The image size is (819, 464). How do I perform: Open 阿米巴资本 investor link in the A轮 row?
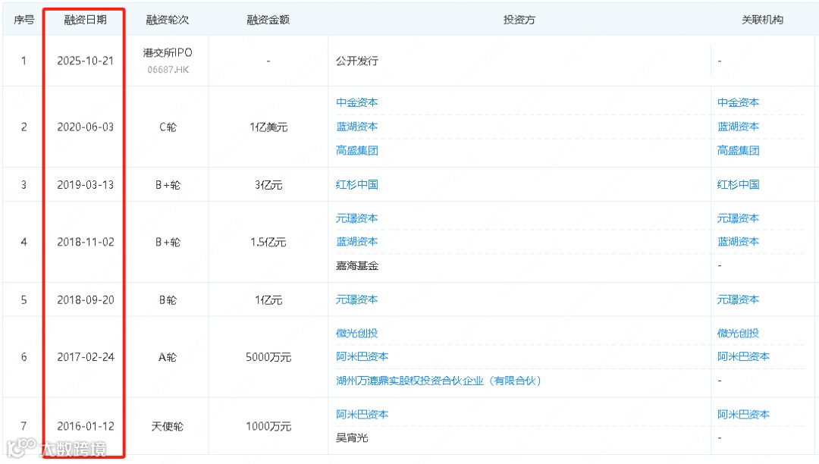tap(362, 356)
